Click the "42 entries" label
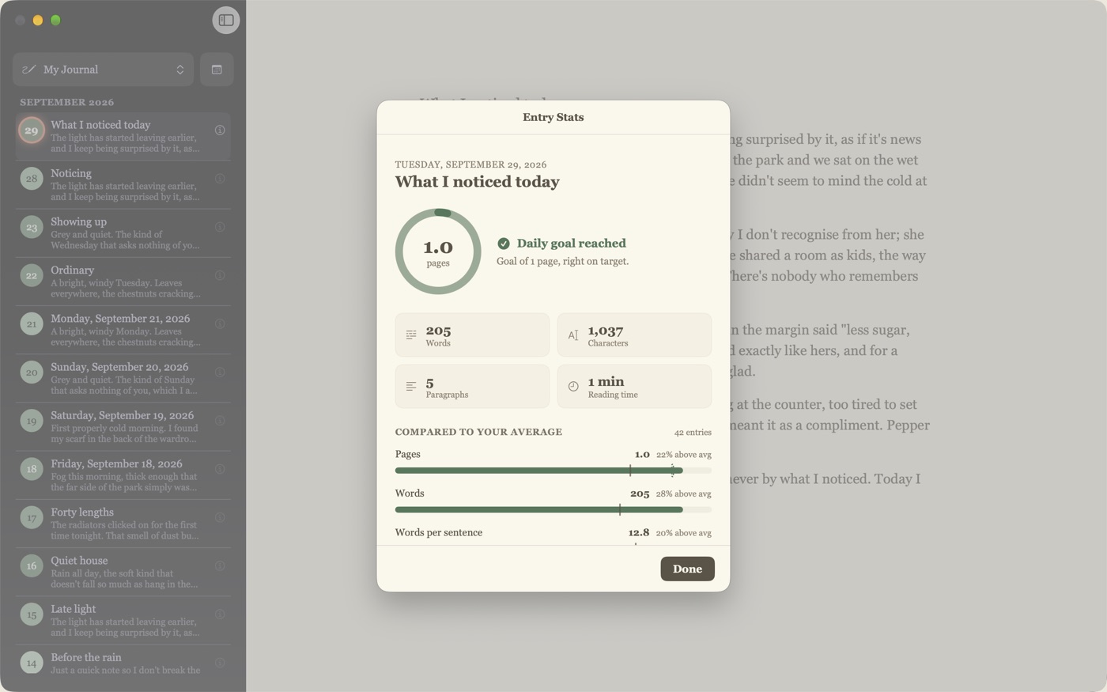This screenshot has height=692, width=1107. 693,433
